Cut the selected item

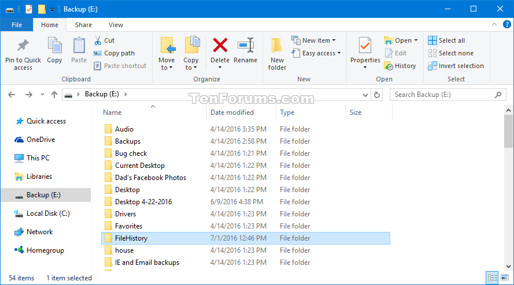104,40
